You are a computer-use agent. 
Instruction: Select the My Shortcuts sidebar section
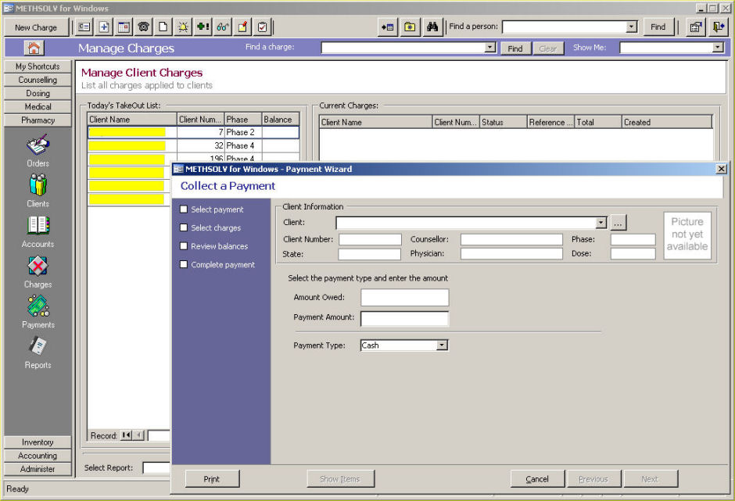point(38,66)
